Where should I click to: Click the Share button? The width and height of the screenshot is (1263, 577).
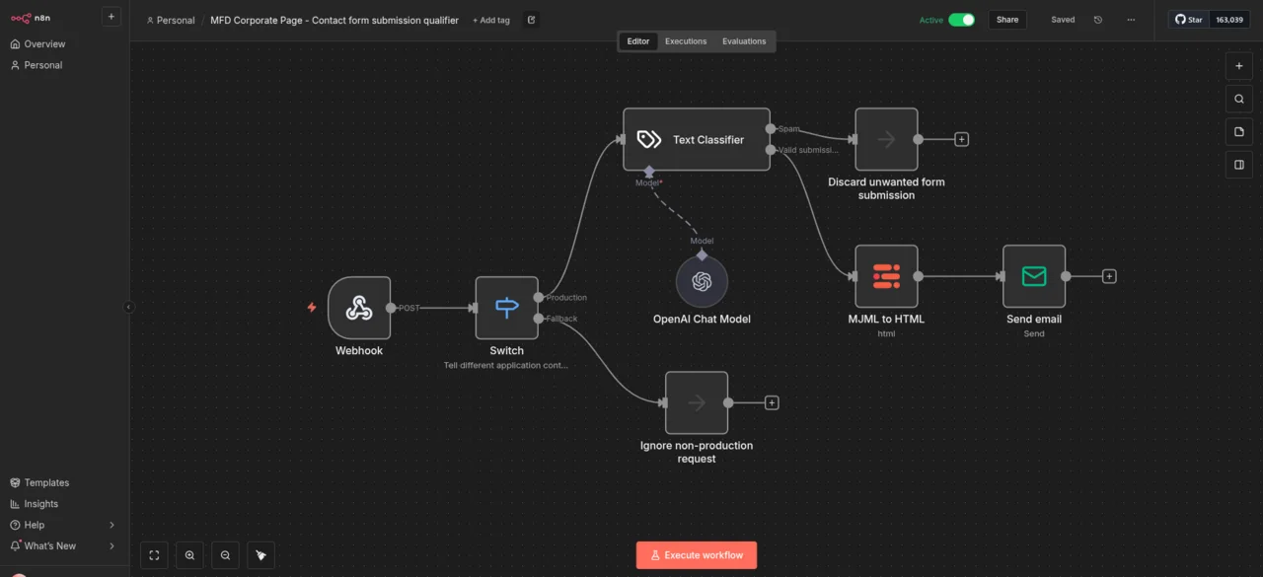[1006, 19]
